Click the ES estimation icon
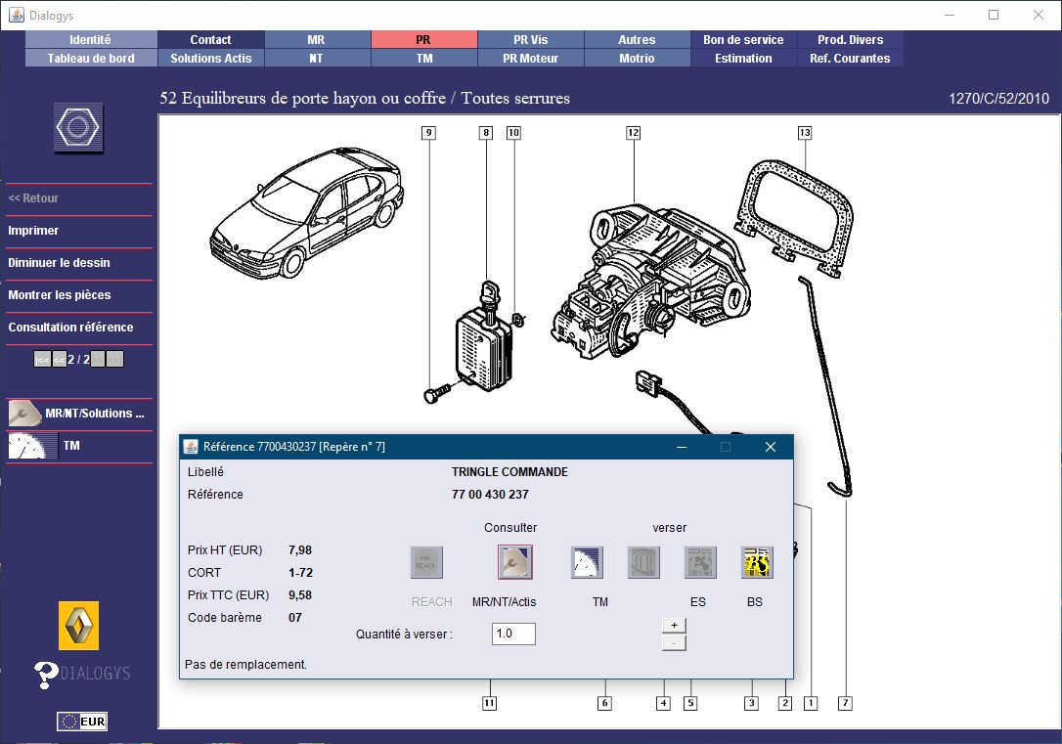Screen dimensions: 1062x744 click(x=700, y=562)
